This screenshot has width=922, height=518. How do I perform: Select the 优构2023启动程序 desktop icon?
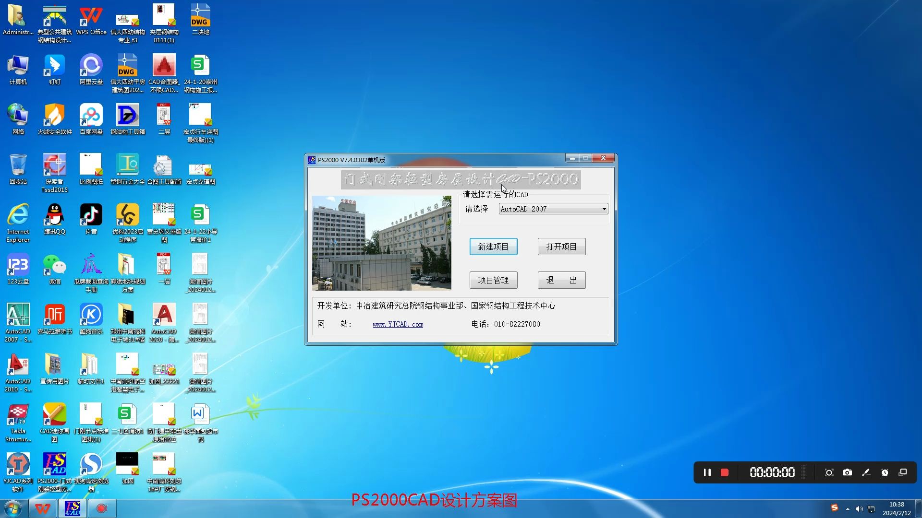(128, 224)
